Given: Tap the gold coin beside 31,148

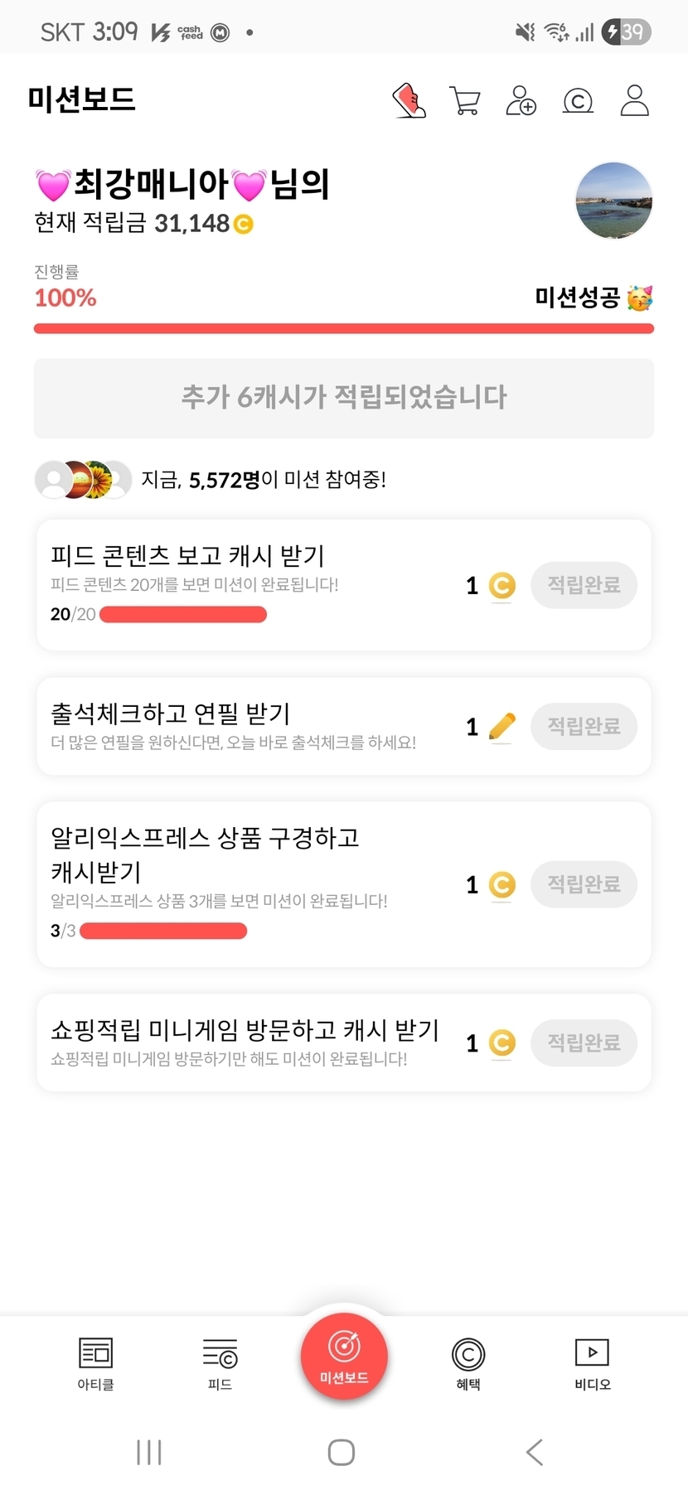Looking at the screenshot, I should point(243,224).
